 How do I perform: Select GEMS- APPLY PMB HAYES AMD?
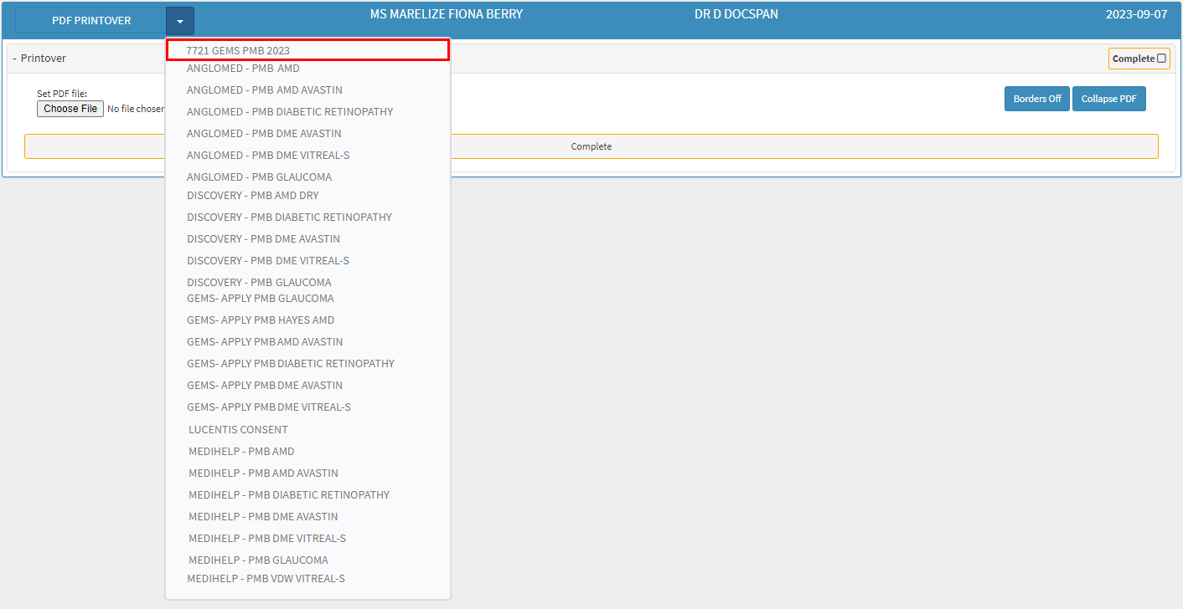[260, 320]
